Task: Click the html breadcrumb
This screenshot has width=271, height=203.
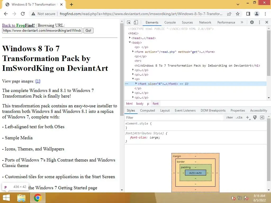Action: (x=129, y=104)
